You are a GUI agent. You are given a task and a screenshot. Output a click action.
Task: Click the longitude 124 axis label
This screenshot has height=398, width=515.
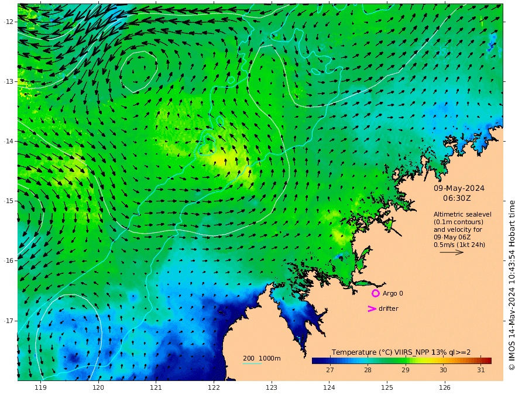click(329, 388)
